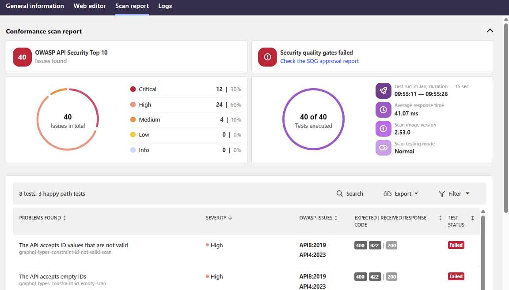Open the Web editor tab
509x290 pixels.
(90, 6)
